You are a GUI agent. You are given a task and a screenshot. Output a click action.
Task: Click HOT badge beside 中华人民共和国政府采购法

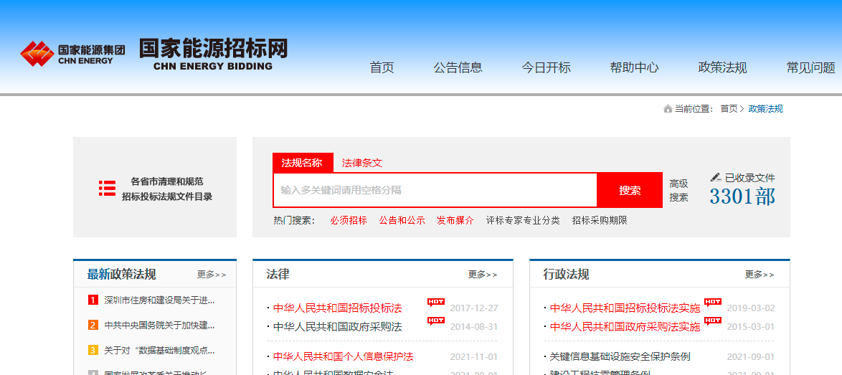[x=436, y=321]
